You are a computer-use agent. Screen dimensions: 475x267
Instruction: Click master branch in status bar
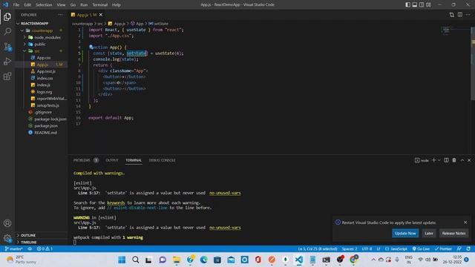click(x=13, y=249)
